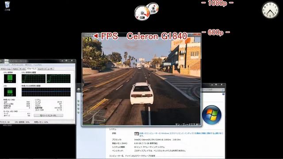The width and height of the screenshot is (283, 159).
Task: Open the help question-mark icon in System window
Action: coord(223,94)
